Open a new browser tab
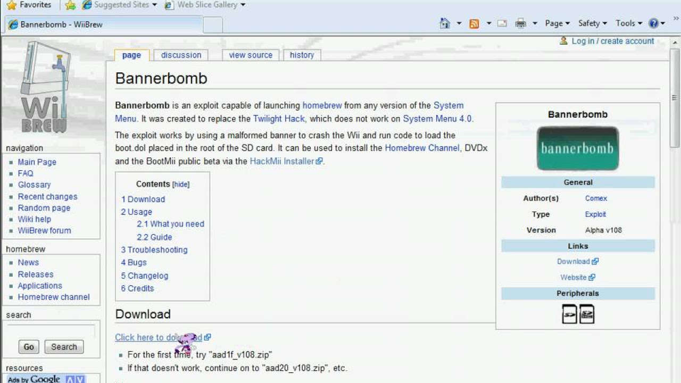 coord(213,25)
